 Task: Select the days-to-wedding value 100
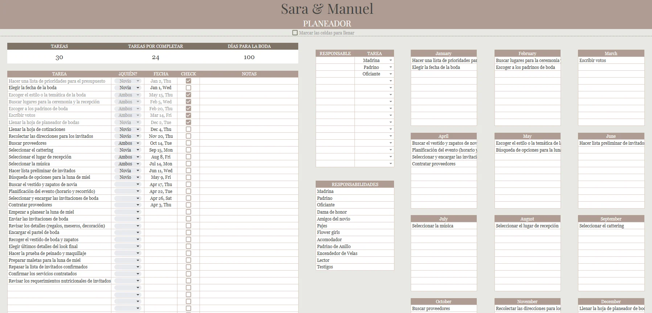point(249,57)
